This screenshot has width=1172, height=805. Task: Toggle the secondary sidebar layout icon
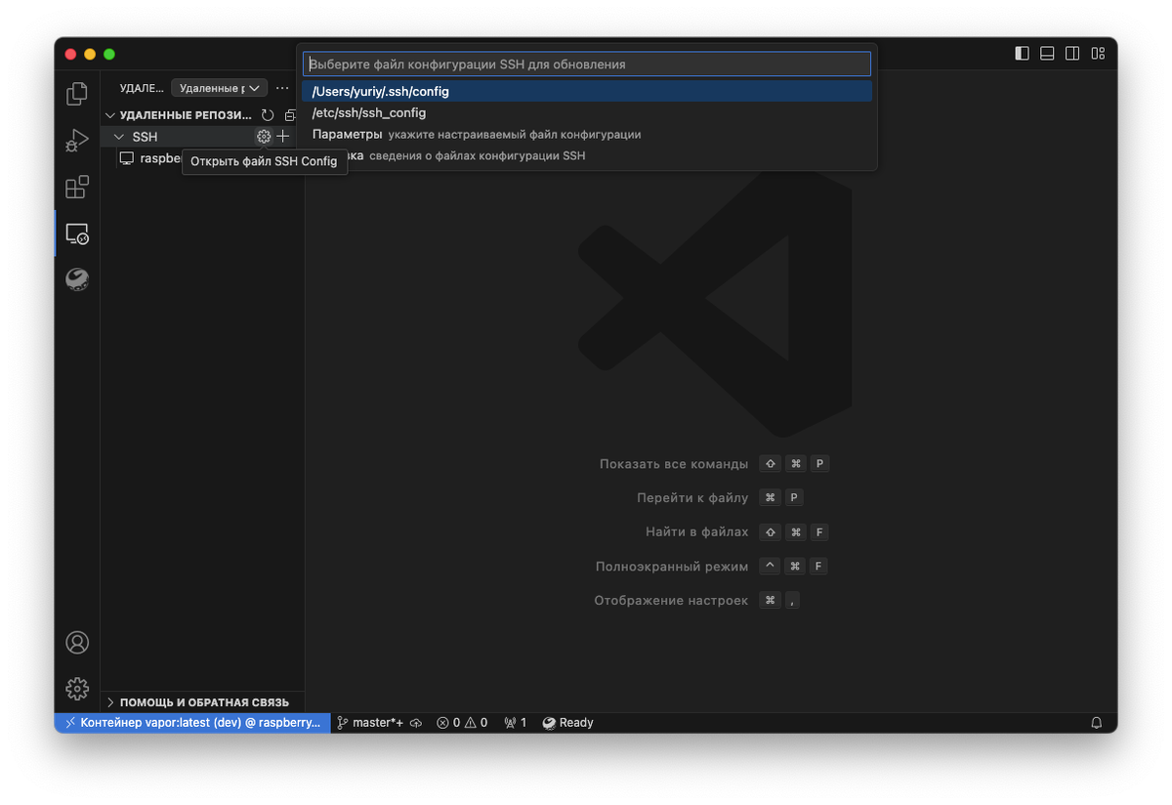coord(1072,53)
